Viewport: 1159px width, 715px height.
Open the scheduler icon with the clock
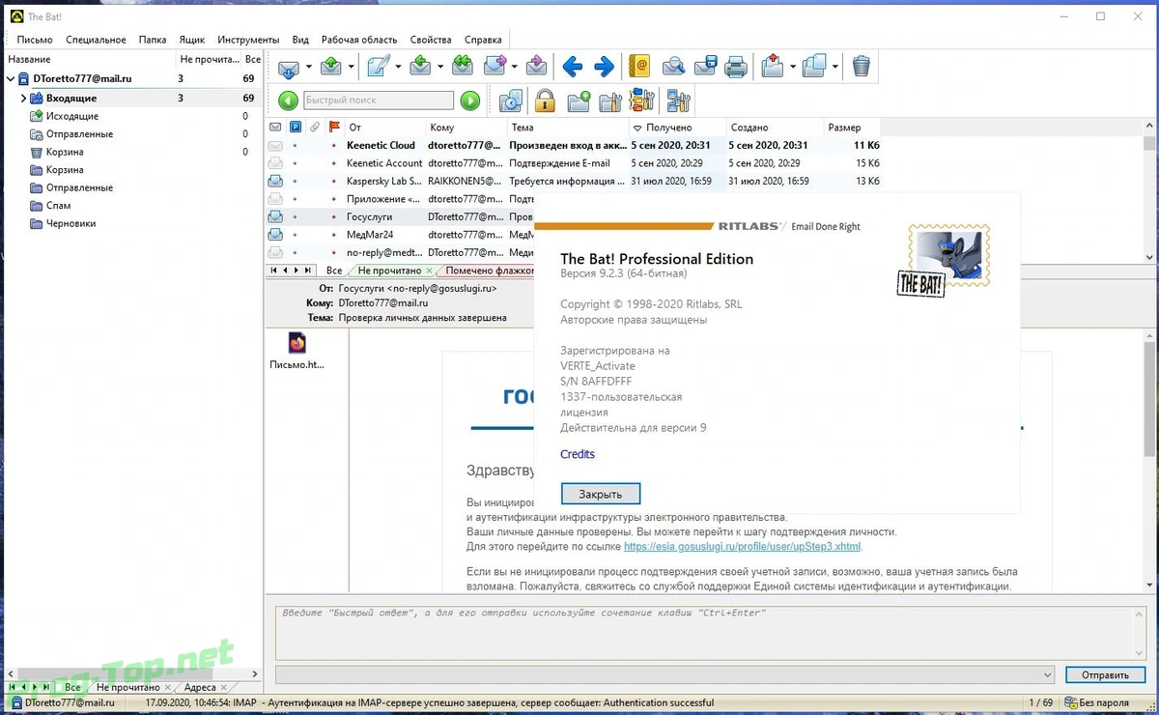pos(511,100)
